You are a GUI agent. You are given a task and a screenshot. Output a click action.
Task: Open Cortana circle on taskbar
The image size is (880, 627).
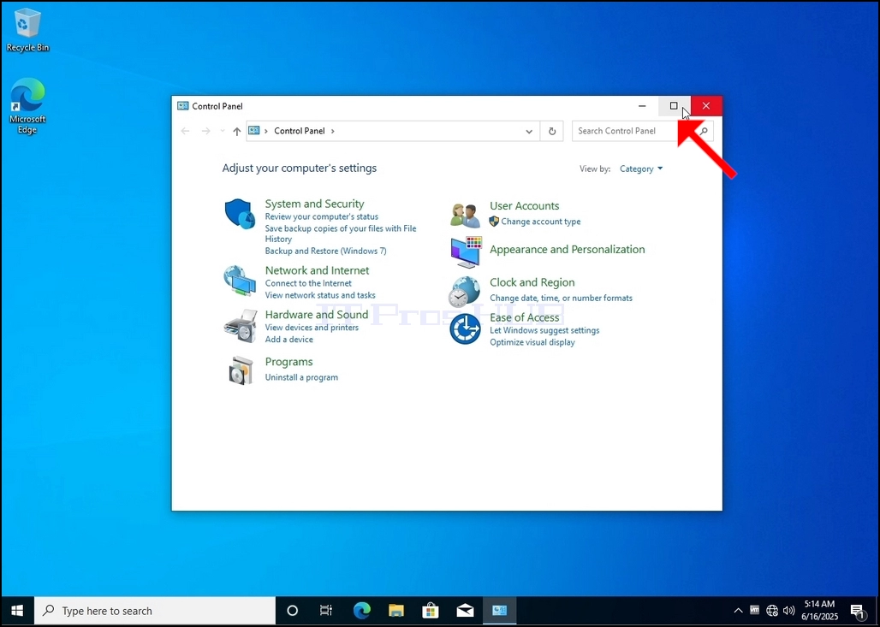(x=292, y=610)
